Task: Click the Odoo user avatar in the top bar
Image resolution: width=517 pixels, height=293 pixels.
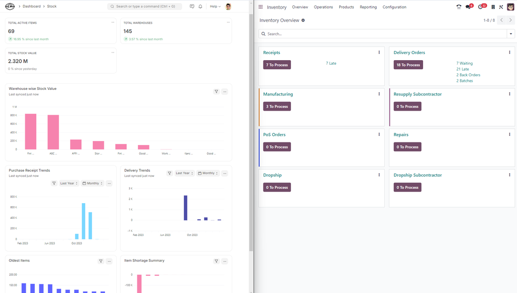Action: coord(510,7)
